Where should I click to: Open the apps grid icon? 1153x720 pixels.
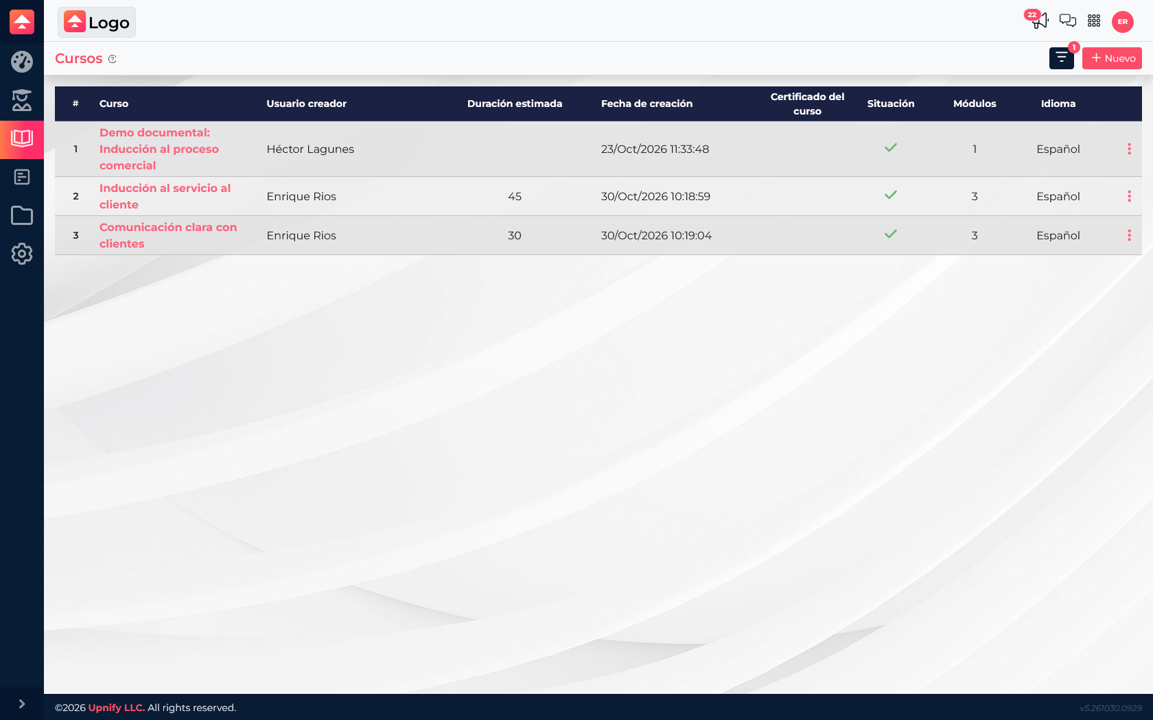pos(1094,21)
